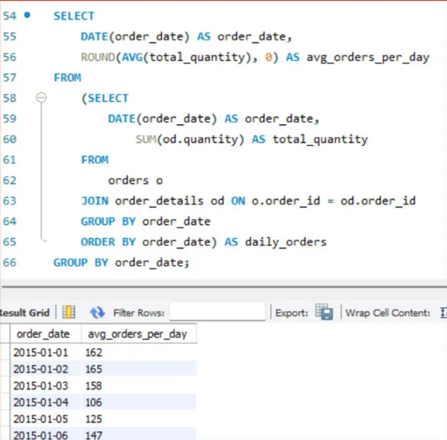Viewport: 447px width, 440px height.
Task: Click line number 54 in the gutter
Action: (x=10, y=16)
